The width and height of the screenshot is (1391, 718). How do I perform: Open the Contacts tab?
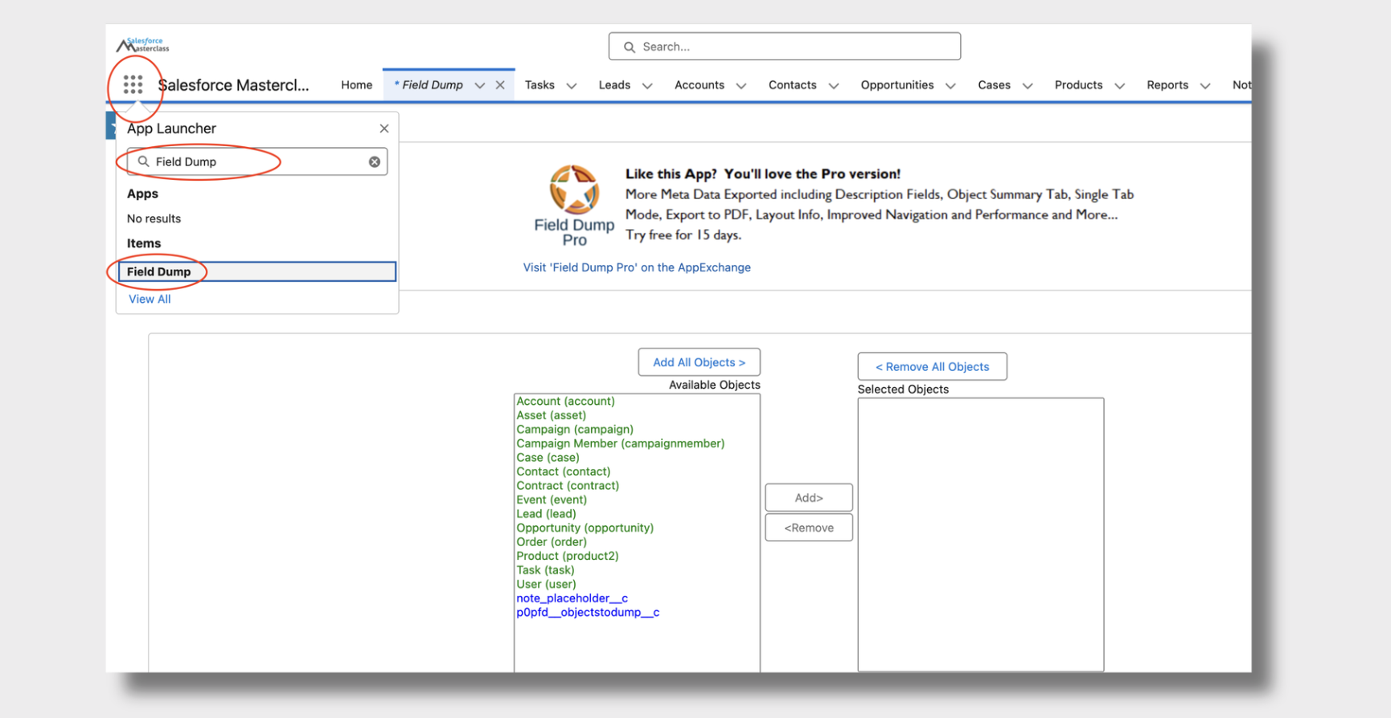[x=793, y=85]
